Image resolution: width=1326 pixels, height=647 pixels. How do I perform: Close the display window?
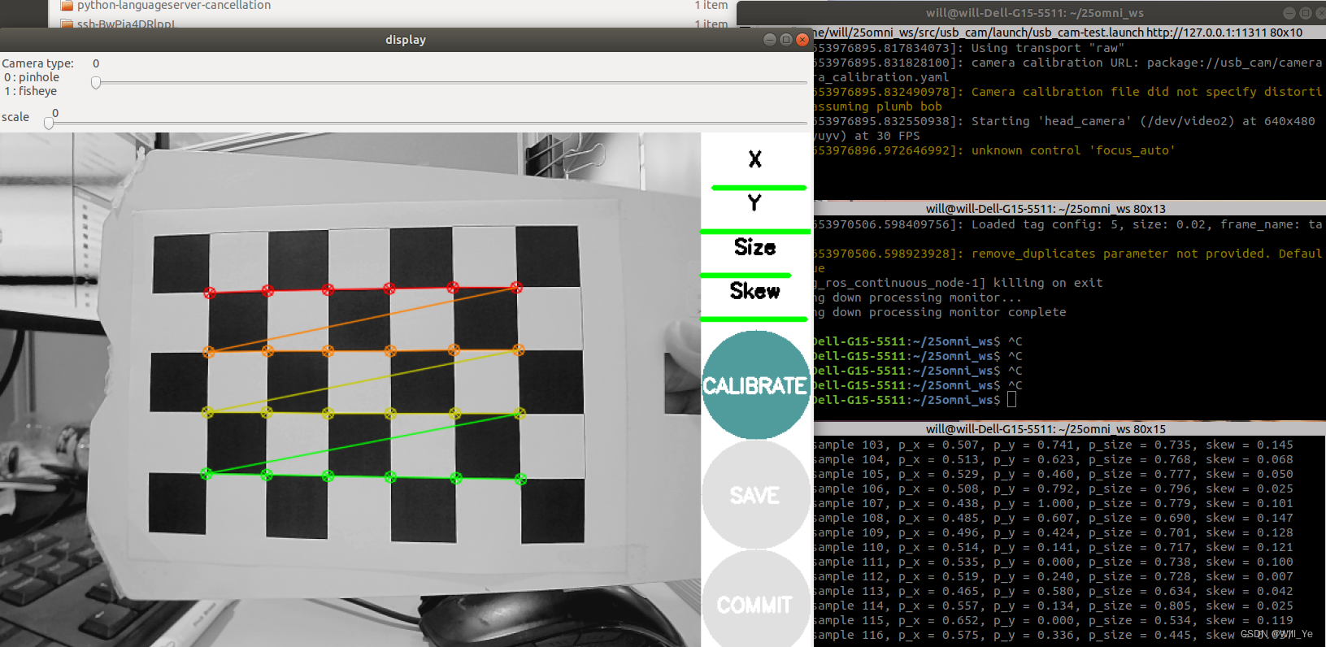802,40
